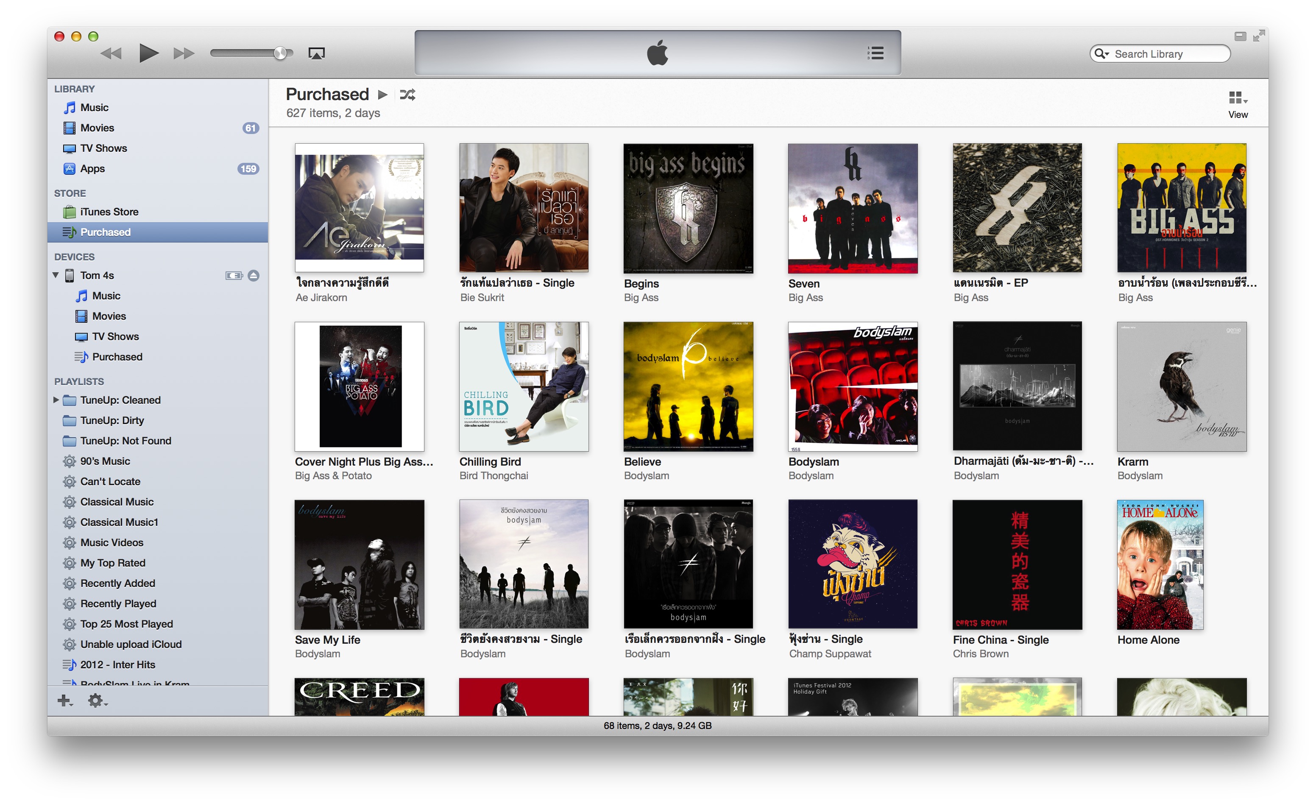Collapse the Tom 4s device tree
Viewport: 1316px width, 804px height.
pyautogui.click(x=56, y=276)
